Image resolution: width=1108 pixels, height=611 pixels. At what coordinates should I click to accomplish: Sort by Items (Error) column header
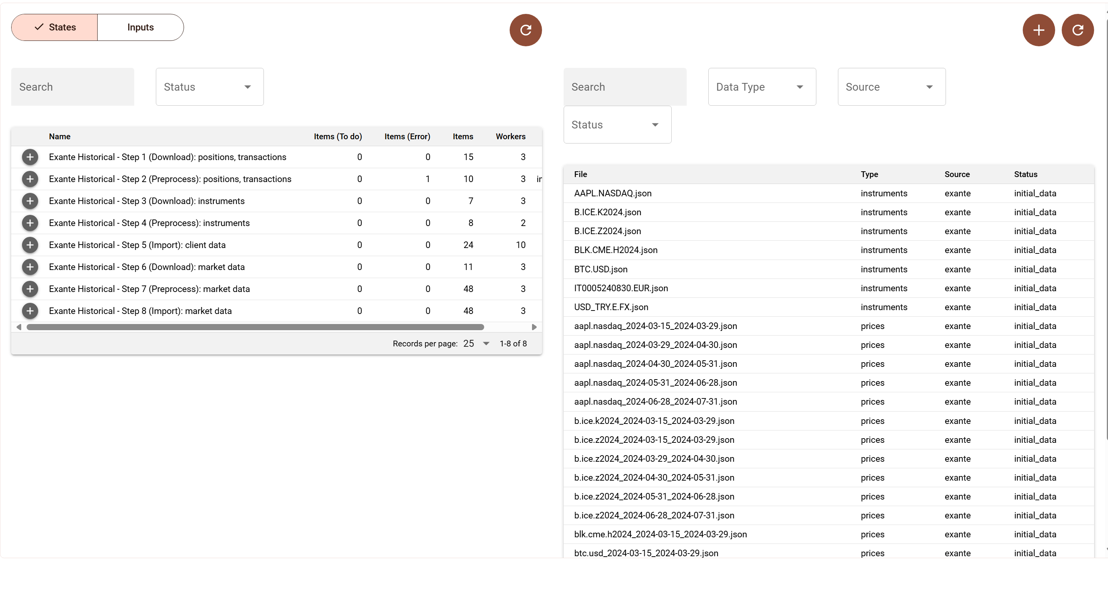tap(407, 136)
